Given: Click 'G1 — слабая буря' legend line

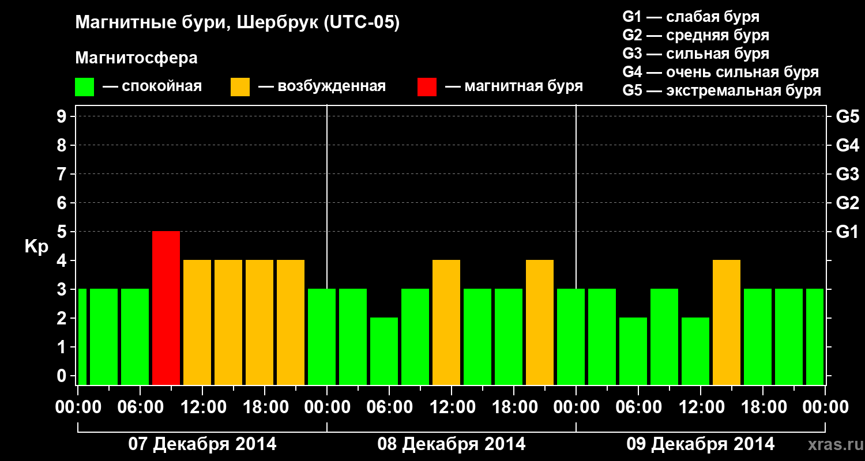Looking at the screenshot, I should click(691, 17).
